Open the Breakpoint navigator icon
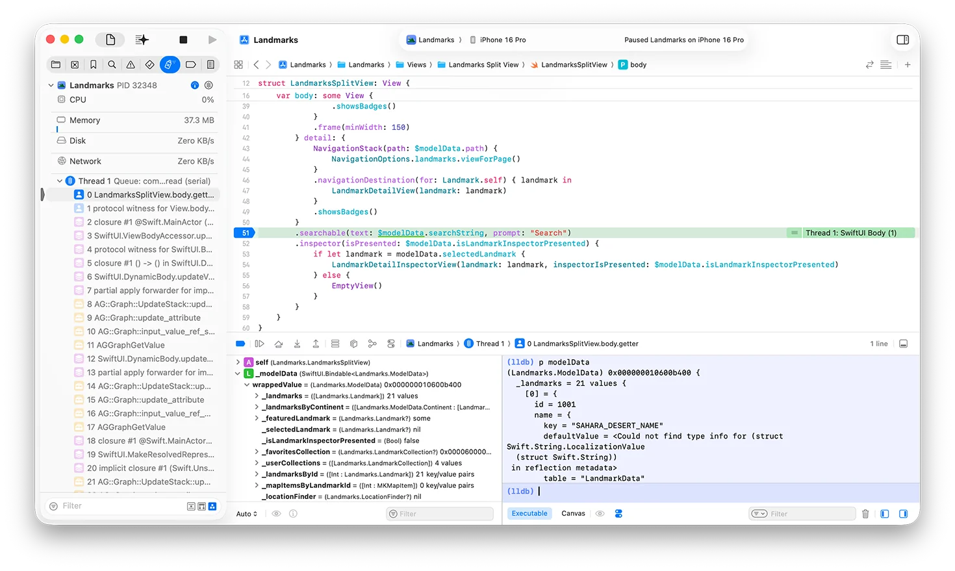The image size is (955, 571). 190,64
